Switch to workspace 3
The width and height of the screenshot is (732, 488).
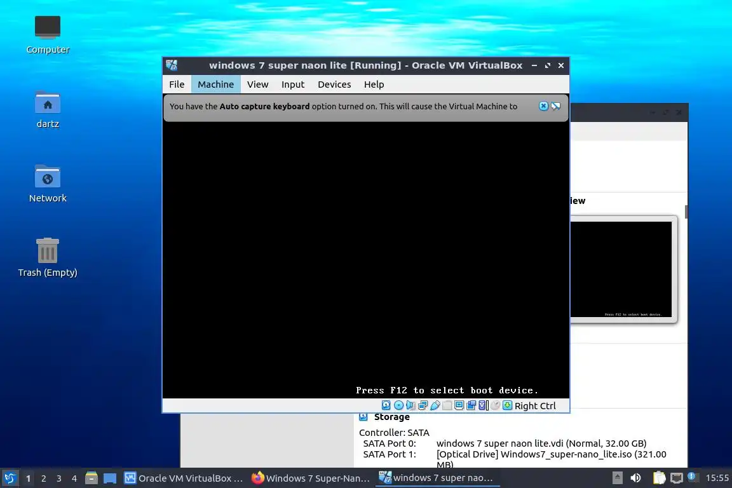(x=59, y=478)
